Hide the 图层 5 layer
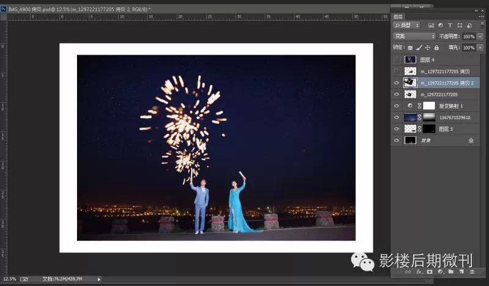This screenshot has width=489, height=286. point(396,129)
